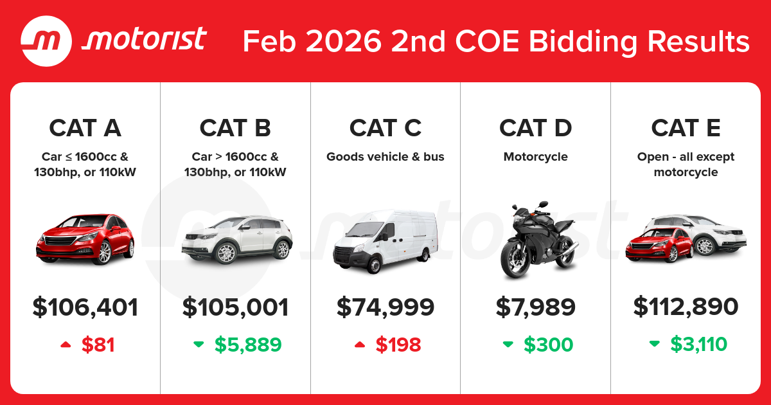Click the Motorist logo icon

click(x=46, y=40)
